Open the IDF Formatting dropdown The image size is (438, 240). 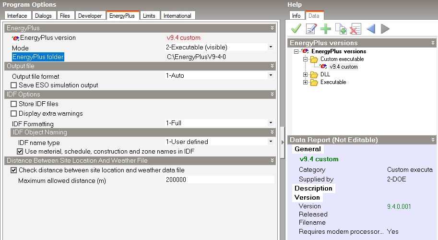[271, 123]
